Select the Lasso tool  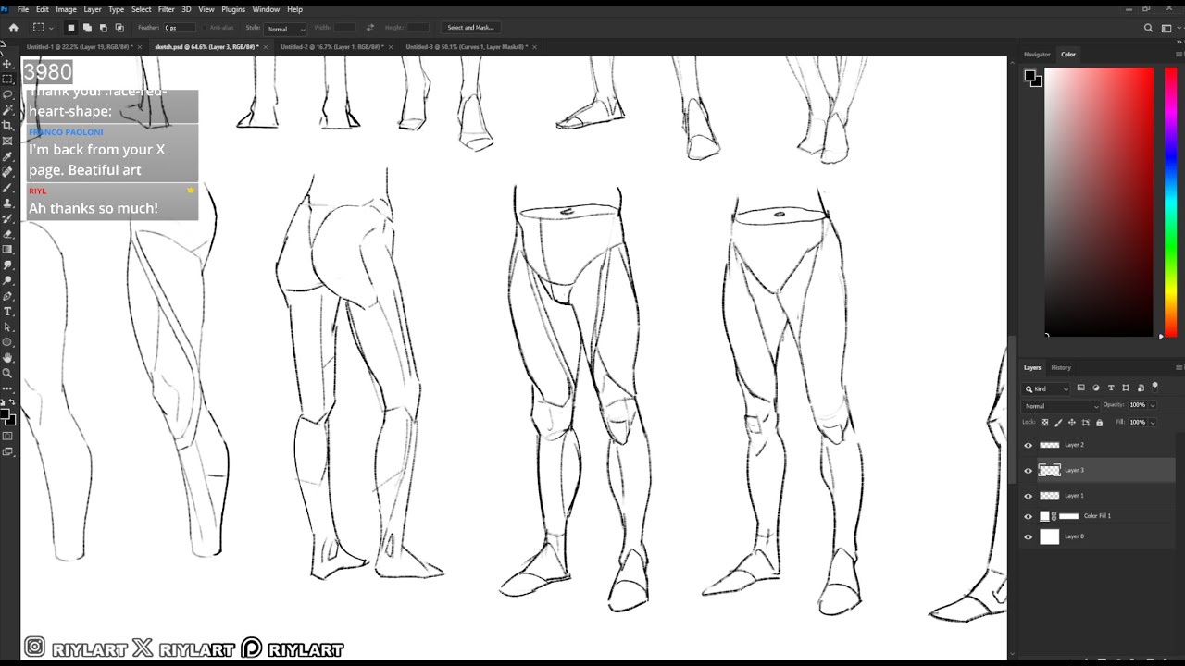pyautogui.click(x=7, y=94)
